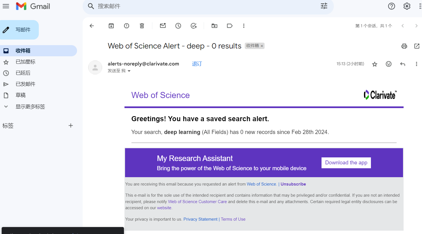Image resolution: width=422 pixels, height=234 pixels.
Task: Click the Unsubscribe link in footer
Action: [x=293, y=184]
